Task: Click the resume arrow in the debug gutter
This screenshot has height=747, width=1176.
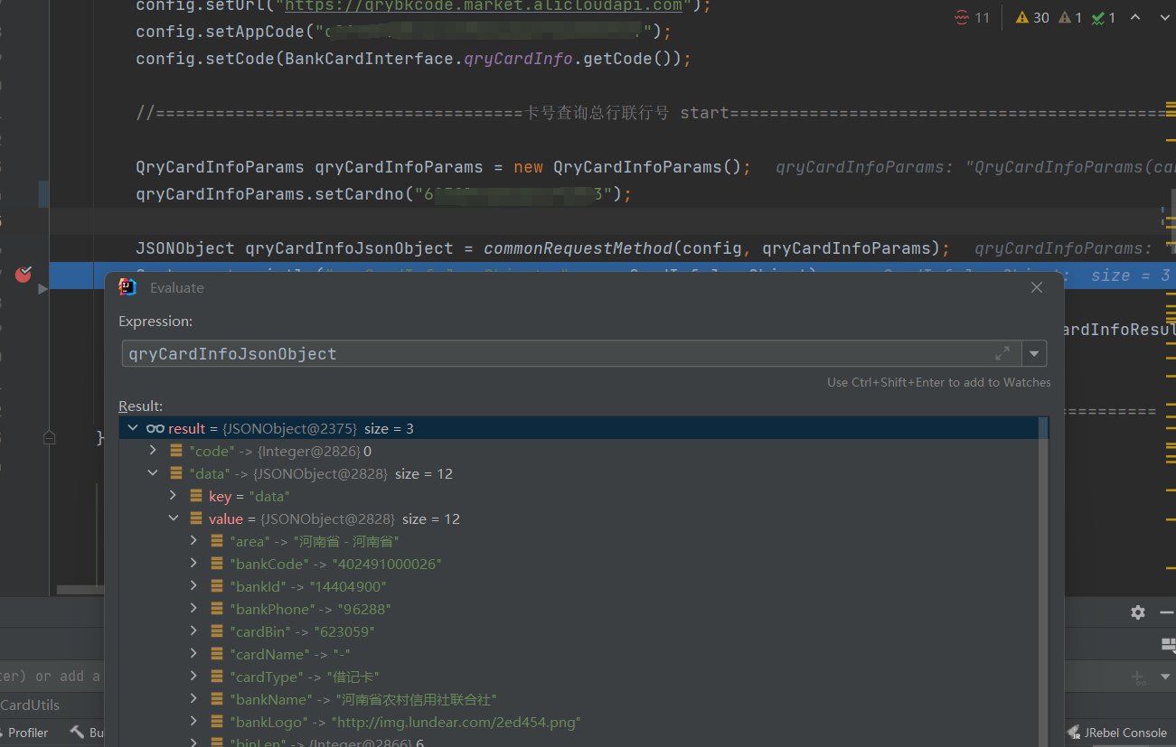Action: click(42, 289)
